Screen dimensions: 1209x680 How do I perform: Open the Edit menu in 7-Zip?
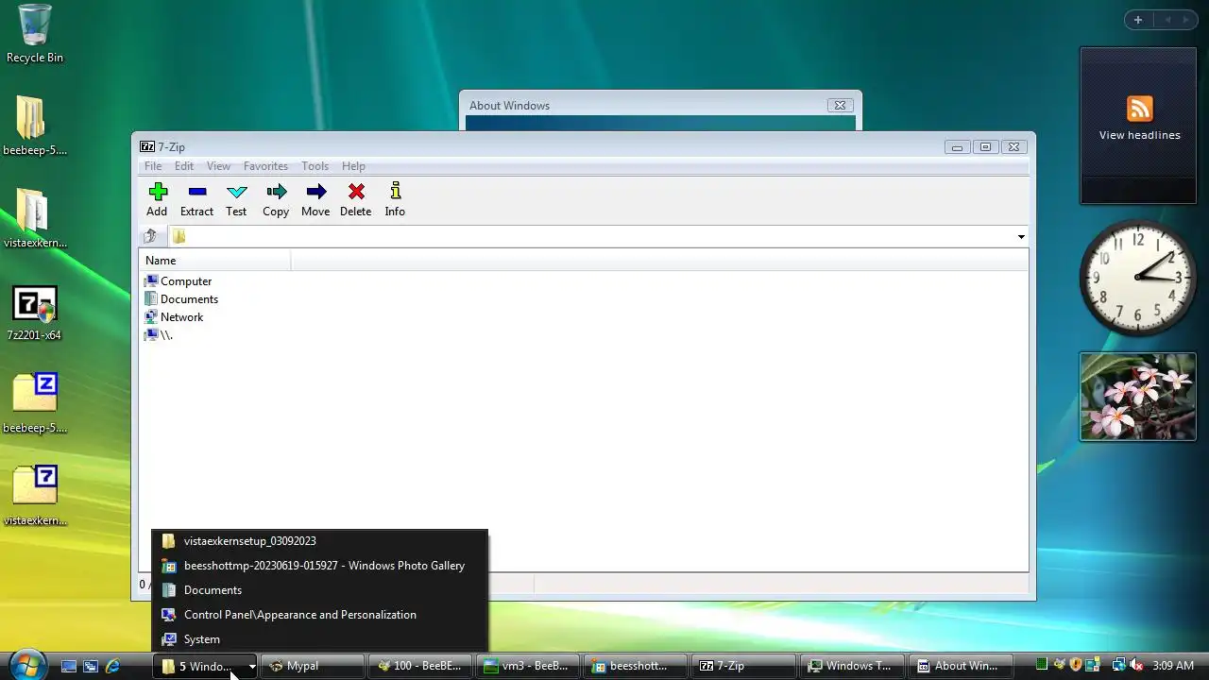pos(184,166)
